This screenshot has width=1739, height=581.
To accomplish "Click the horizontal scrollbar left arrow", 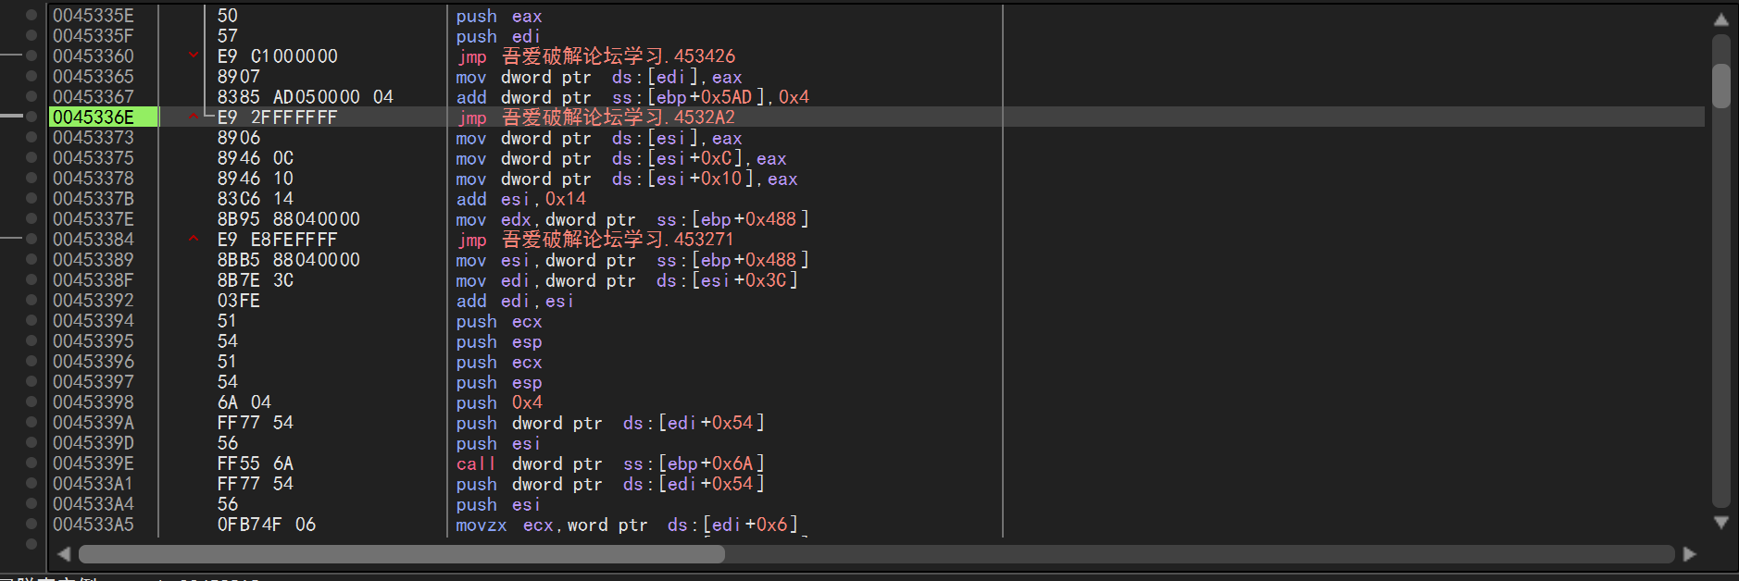I will 64,554.
